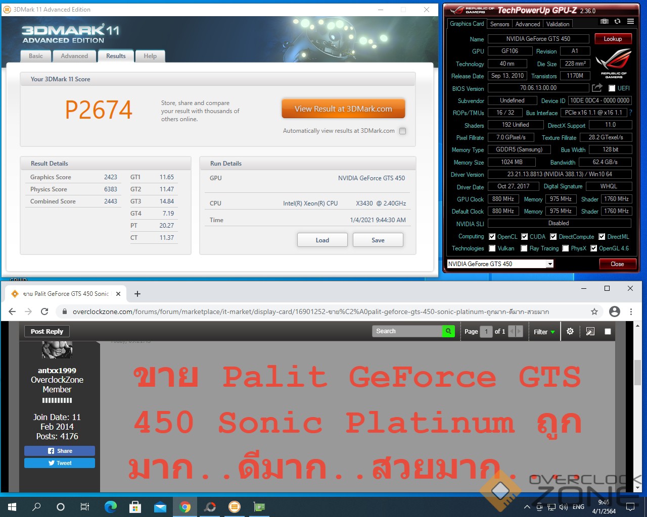Viewport: 647px width, 517px height.
Task: Toggle the Ray Tracing checkbox
Action: pos(524,248)
